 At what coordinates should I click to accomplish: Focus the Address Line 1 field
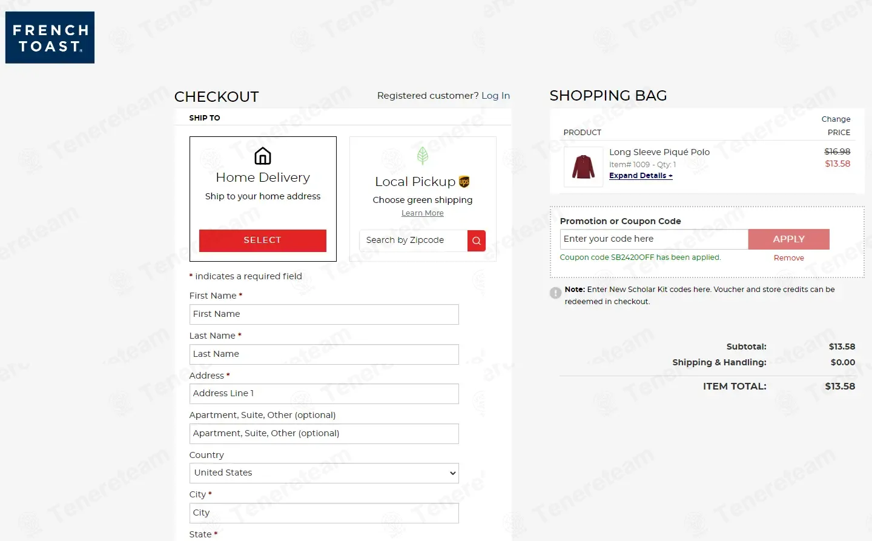point(324,394)
